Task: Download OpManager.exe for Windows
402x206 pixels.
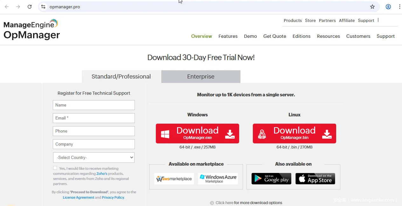Action: [x=197, y=134]
